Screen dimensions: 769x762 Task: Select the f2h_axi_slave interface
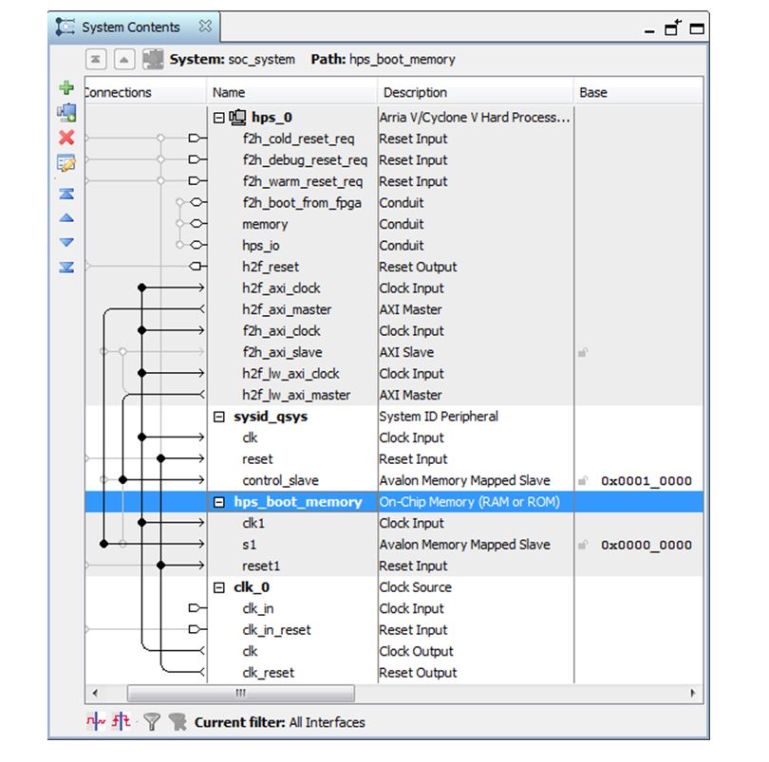[x=282, y=352]
